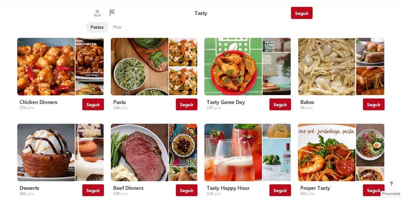Follow the Chicken Dinners board
Image resolution: width=403 pixels, height=201 pixels.
point(93,105)
